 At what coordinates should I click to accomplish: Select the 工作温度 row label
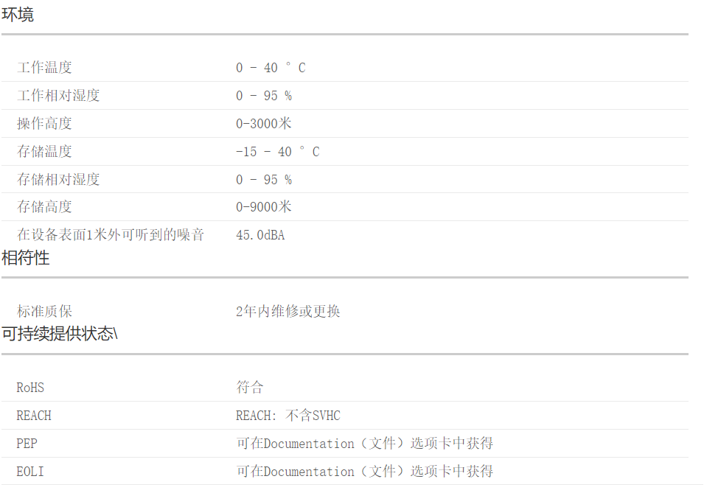coord(45,68)
